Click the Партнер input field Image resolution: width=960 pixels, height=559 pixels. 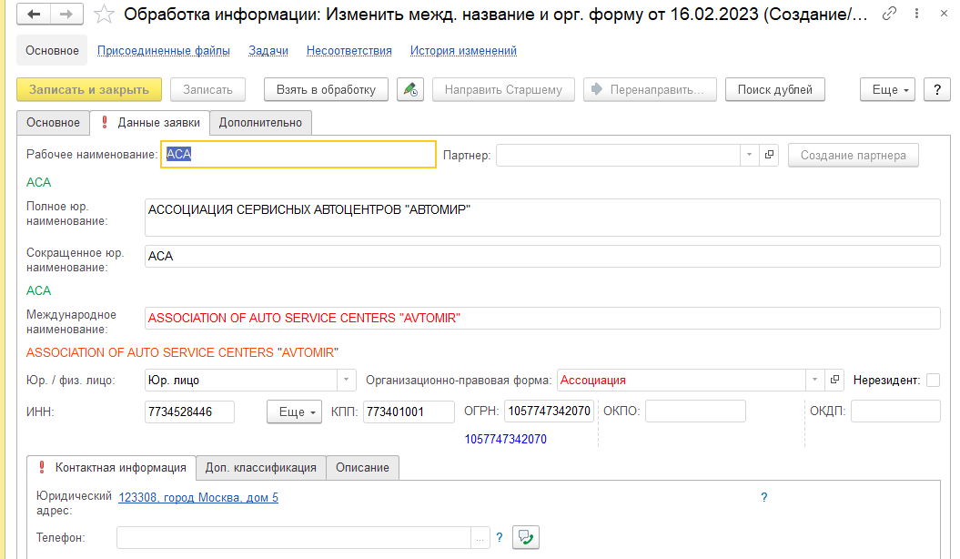[619, 155]
